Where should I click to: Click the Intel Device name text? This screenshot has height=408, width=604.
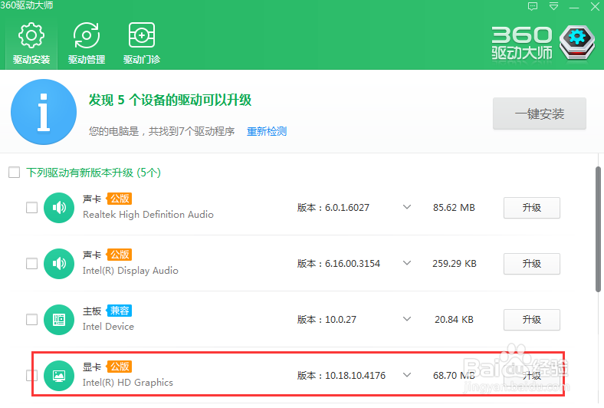[x=108, y=326]
